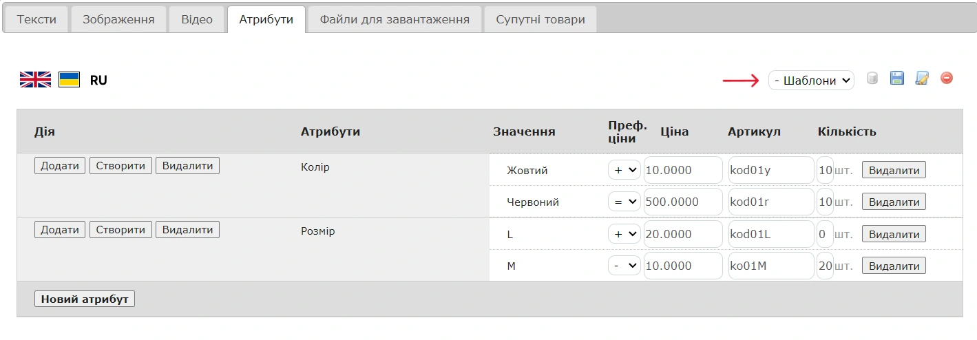Viewport: 977px width, 340px height.
Task: Open the Шаблони templates dropdown
Action: click(811, 81)
